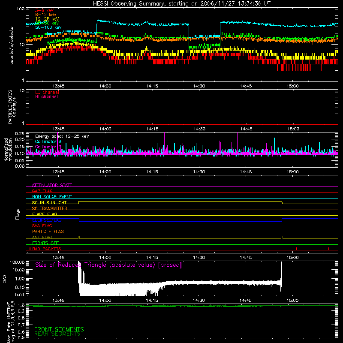Click the small AAZ FLAG pulse left of 14:00

(x=79, y=237)
